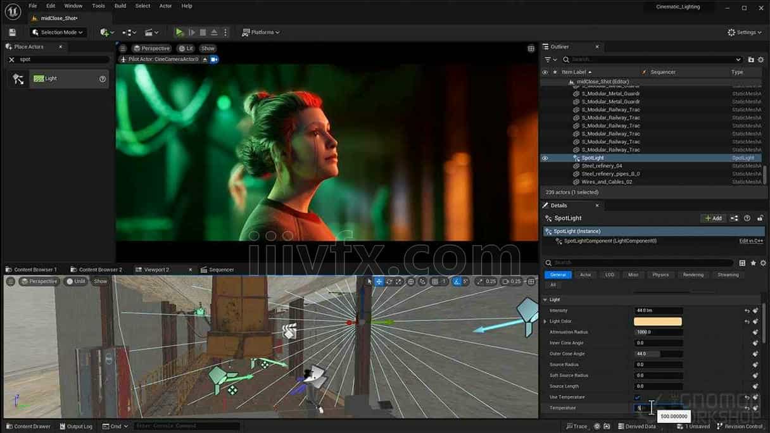Open Outliner settings gear
This screenshot has width=770, height=433.
(x=761, y=60)
